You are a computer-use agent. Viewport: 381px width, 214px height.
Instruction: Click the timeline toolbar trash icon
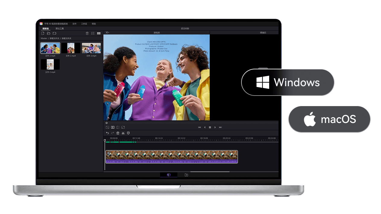tap(118, 133)
